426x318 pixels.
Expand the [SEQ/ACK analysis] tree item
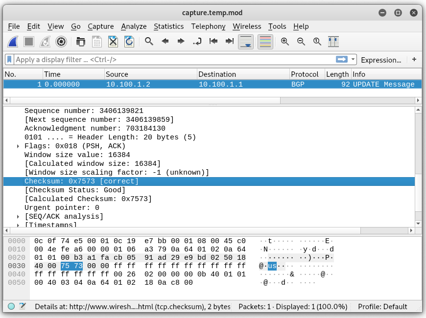coord(18,217)
